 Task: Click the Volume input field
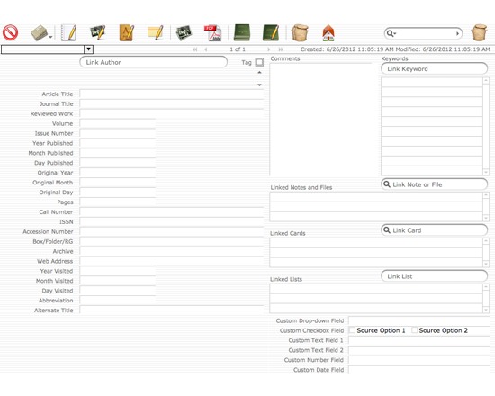click(x=117, y=123)
